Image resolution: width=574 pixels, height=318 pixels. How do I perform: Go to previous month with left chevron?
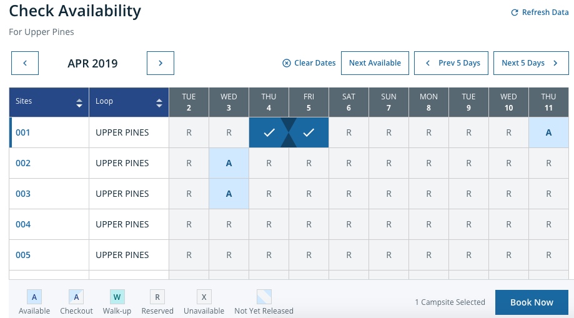tap(25, 63)
